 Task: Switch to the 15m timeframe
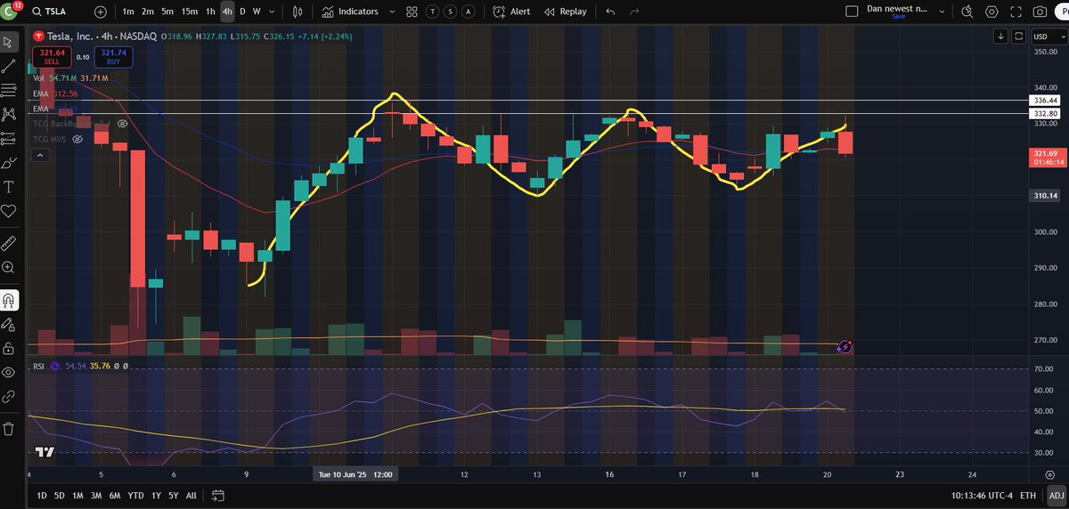(x=189, y=12)
